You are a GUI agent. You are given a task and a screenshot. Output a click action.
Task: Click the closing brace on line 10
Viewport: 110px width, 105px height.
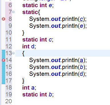tap(23, 33)
